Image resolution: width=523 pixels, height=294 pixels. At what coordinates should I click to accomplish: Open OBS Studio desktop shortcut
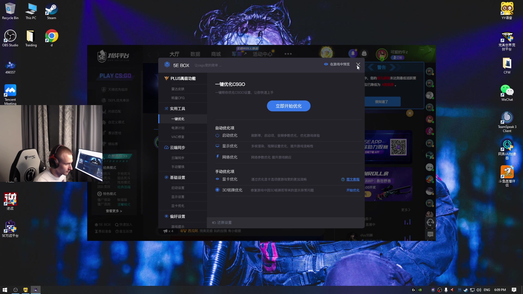point(10,38)
